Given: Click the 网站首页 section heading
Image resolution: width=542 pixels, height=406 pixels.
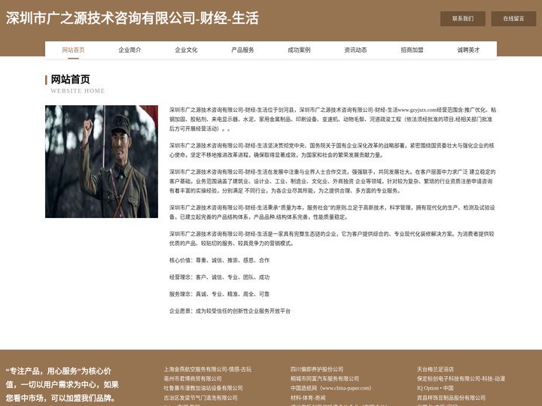Looking at the screenshot, I should pyautogui.click(x=71, y=80).
